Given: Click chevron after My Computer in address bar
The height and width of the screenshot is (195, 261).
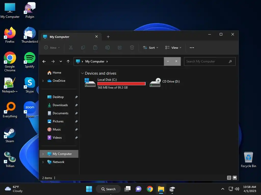Looking at the screenshot, I should pos(107,61).
